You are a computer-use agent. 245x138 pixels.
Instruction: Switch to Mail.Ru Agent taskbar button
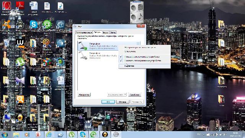(x=94, y=135)
